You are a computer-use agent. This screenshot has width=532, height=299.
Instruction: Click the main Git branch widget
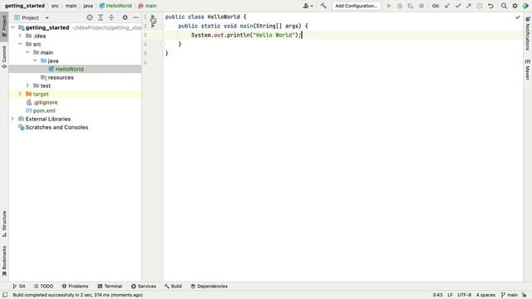pyautogui.click(x=510, y=295)
